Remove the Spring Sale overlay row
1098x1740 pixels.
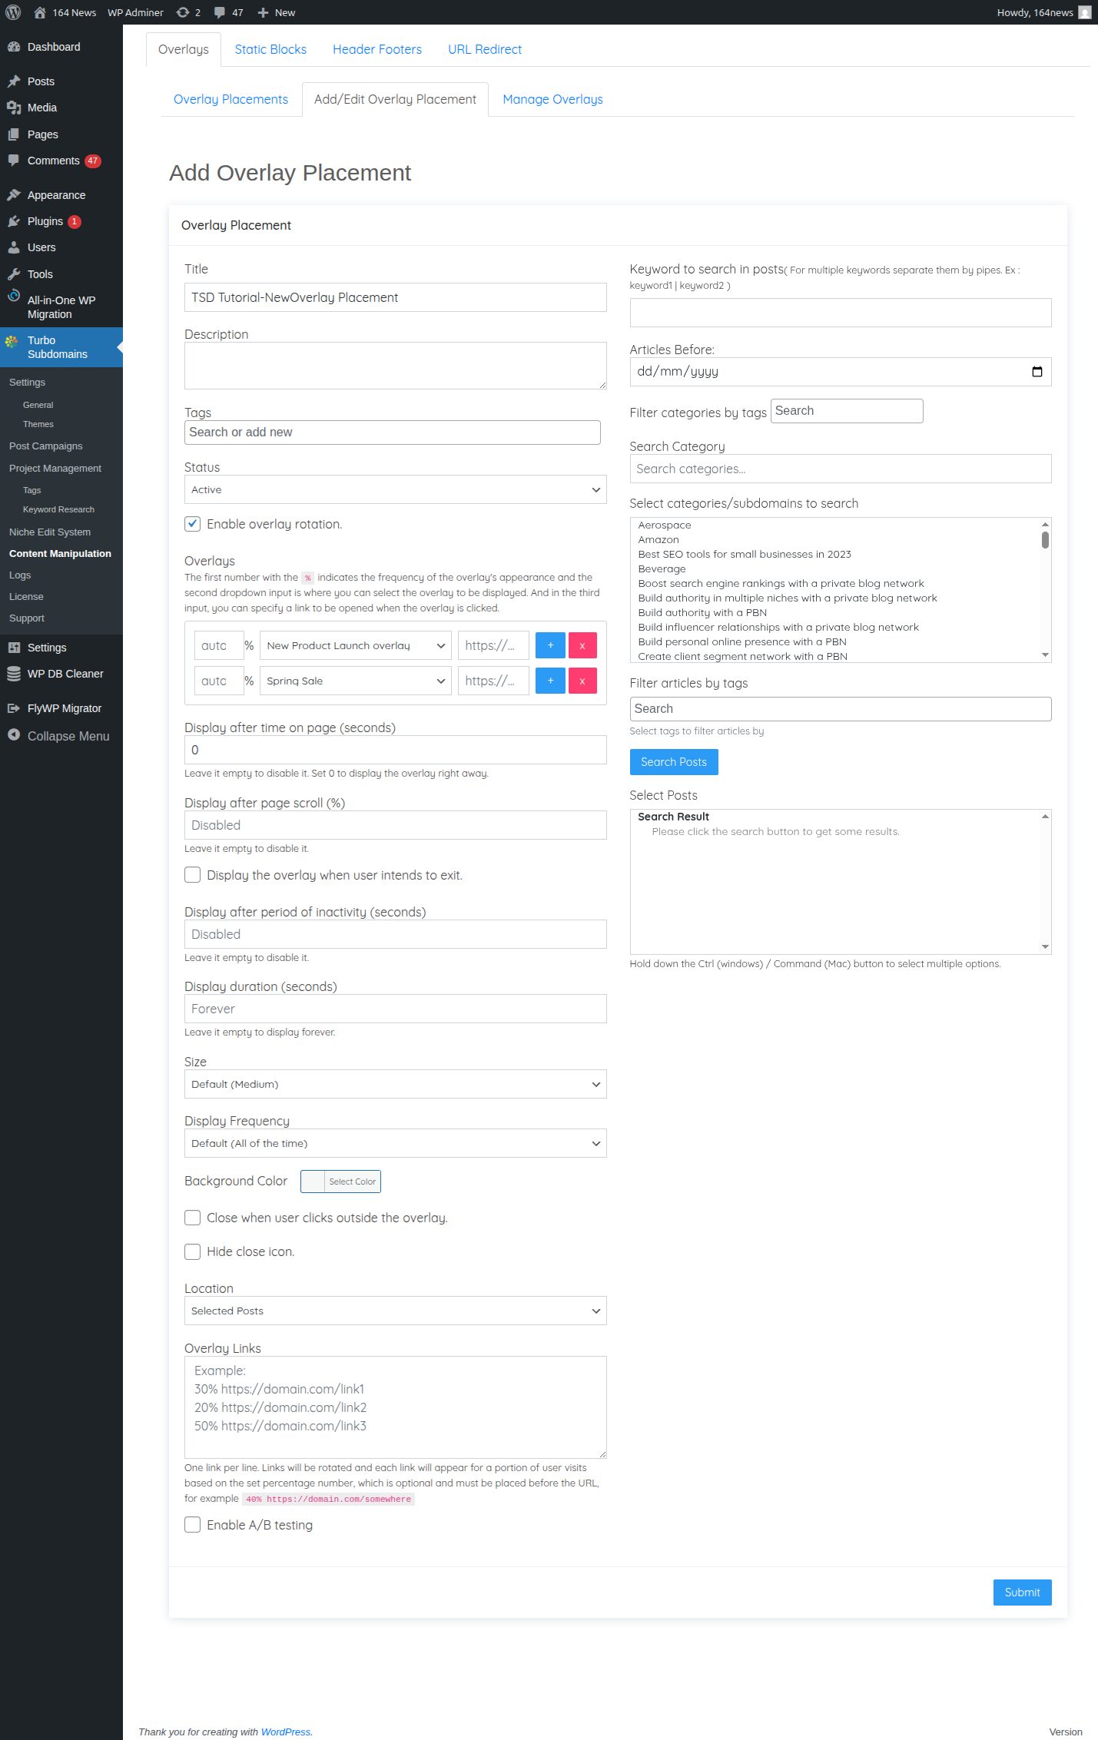(x=582, y=681)
